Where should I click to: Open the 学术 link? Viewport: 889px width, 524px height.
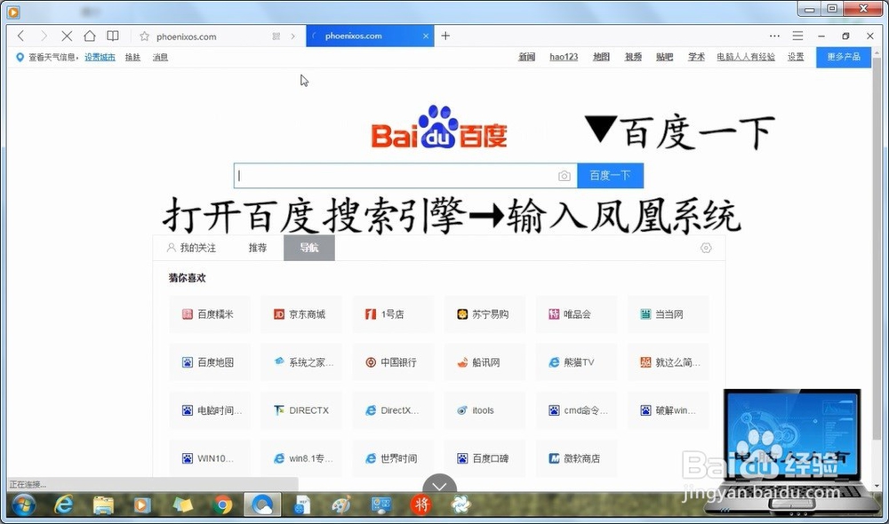696,57
